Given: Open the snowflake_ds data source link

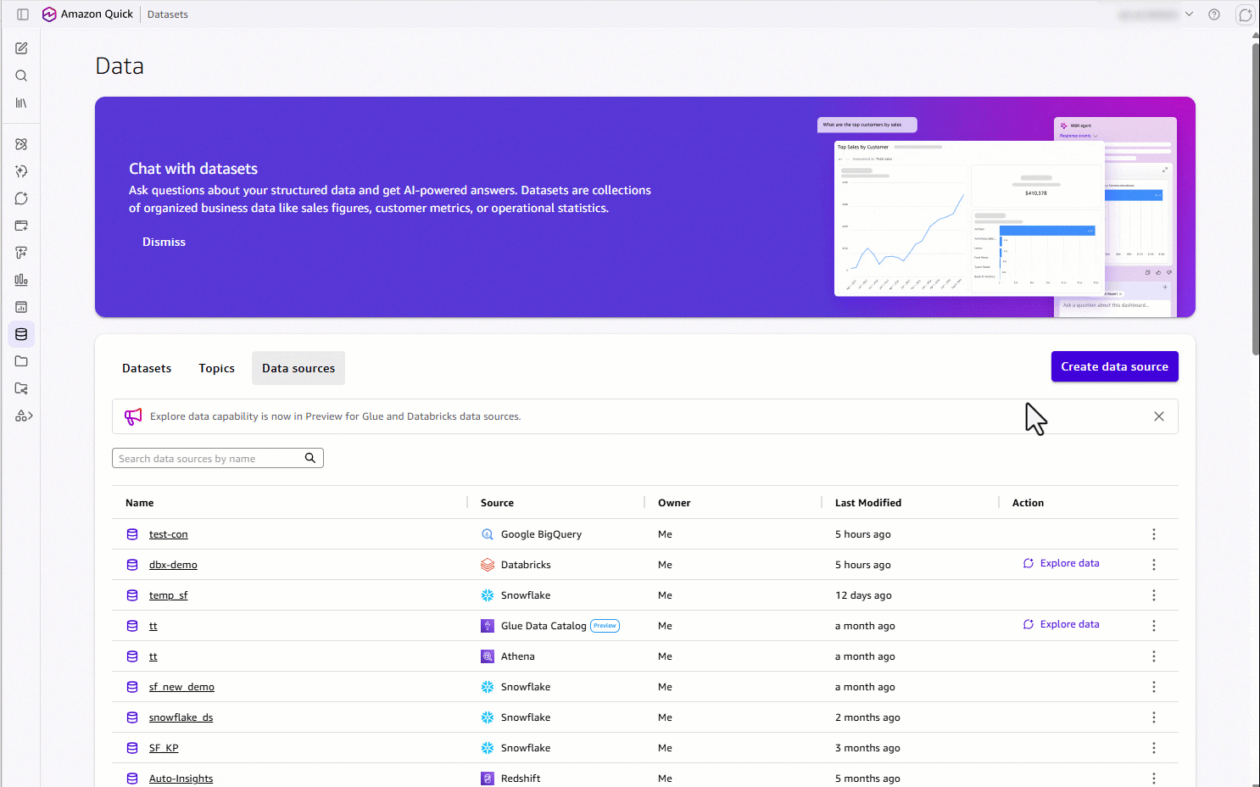Looking at the screenshot, I should [181, 717].
